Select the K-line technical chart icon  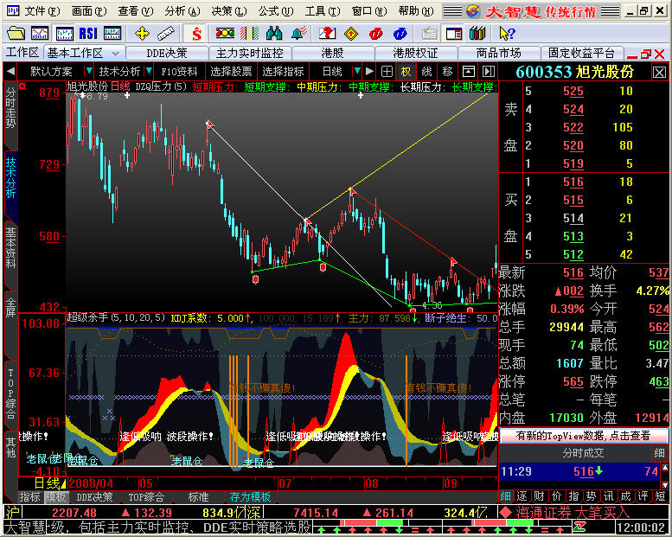pos(64,33)
